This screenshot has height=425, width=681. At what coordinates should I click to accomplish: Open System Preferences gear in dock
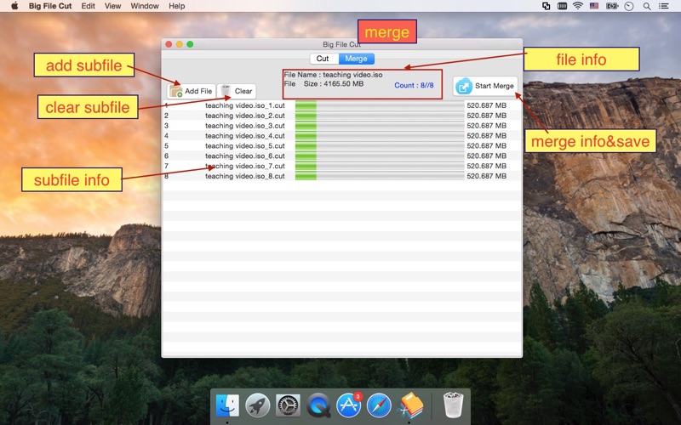(x=288, y=405)
